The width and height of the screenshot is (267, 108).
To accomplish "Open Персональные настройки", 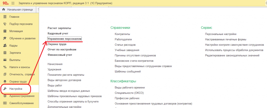I will (221, 34).
